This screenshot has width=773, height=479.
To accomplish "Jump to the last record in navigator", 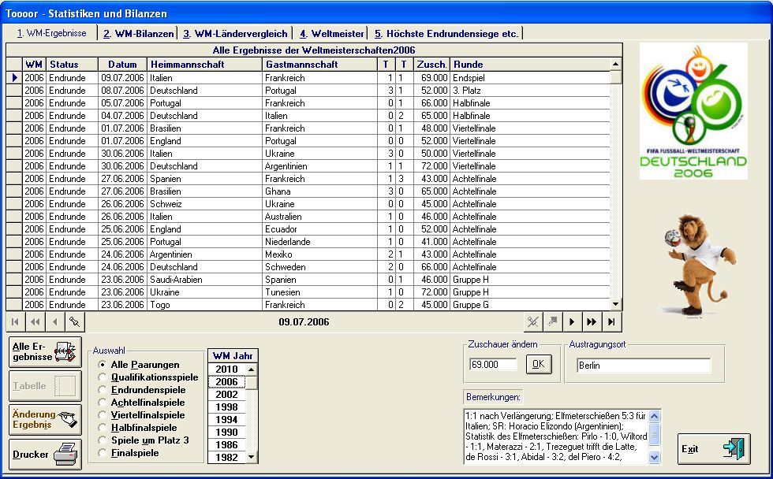I will coord(611,322).
